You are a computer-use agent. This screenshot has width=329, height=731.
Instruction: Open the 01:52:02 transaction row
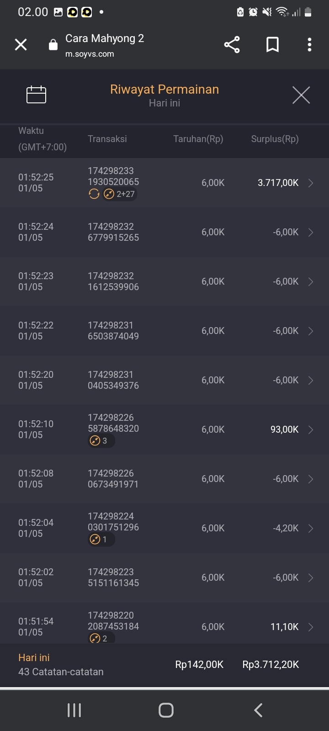164,577
